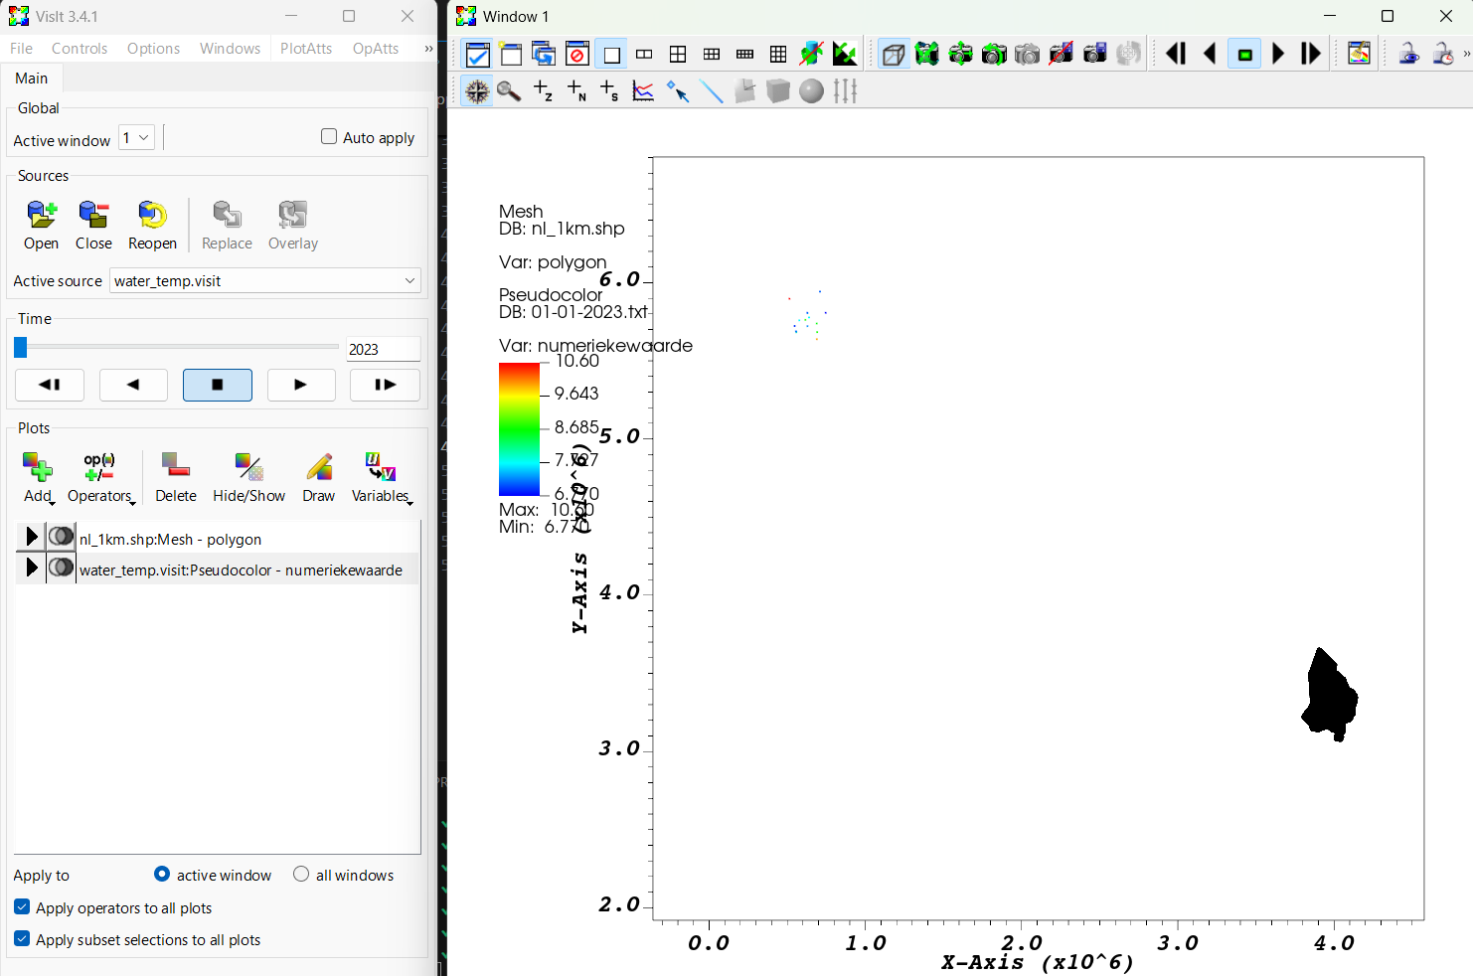
Task: Open the Active window dropdown
Action: coord(136,138)
